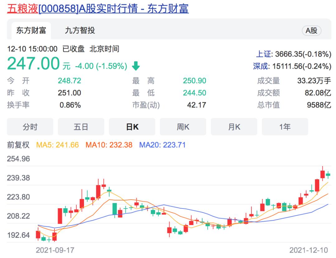Click the 最高 value 250.90
This screenshot has width=336, height=258.
[x=194, y=81]
